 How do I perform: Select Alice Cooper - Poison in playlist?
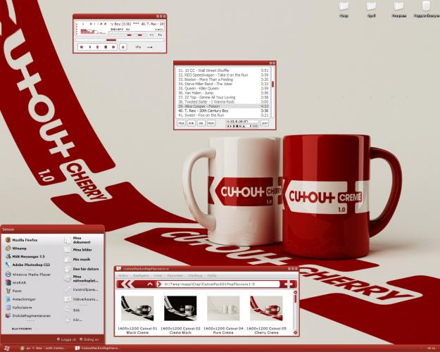(x=211, y=106)
